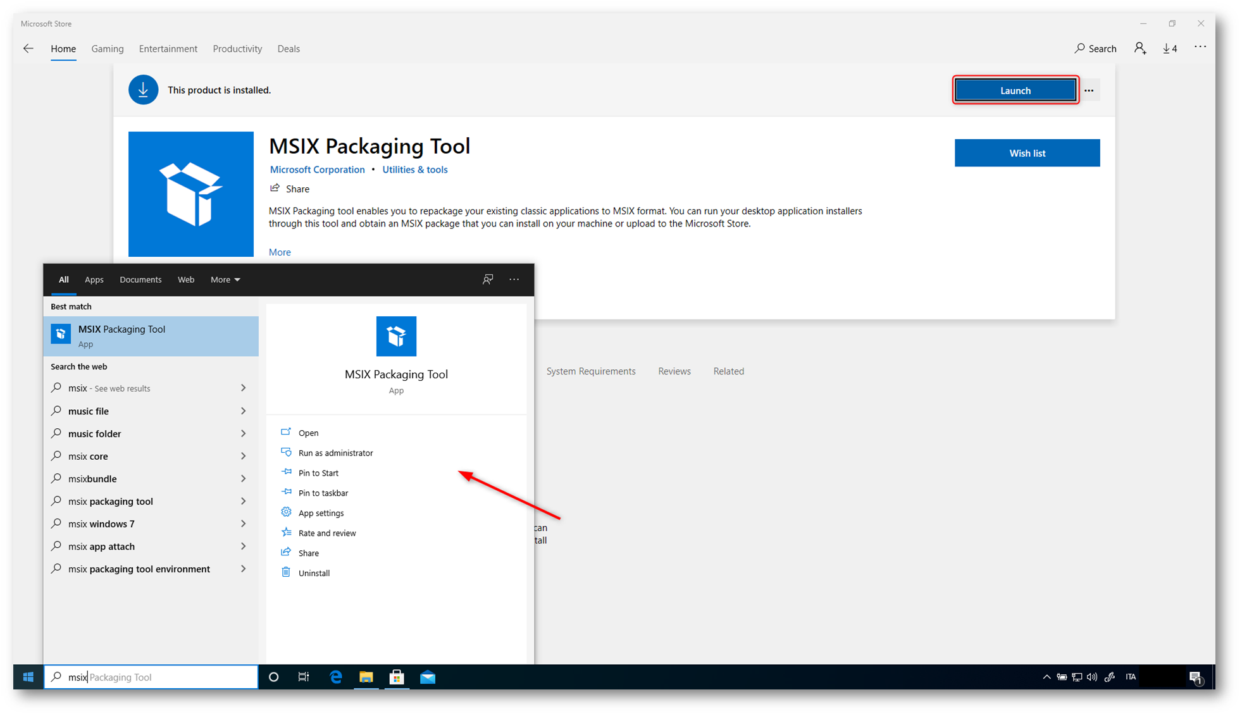The image size is (1242, 716).
Task: Open Downloads and updates (4)
Action: [1170, 49]
